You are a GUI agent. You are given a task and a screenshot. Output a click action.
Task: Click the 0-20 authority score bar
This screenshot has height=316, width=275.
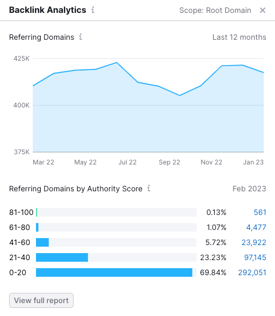pos(114,272)
